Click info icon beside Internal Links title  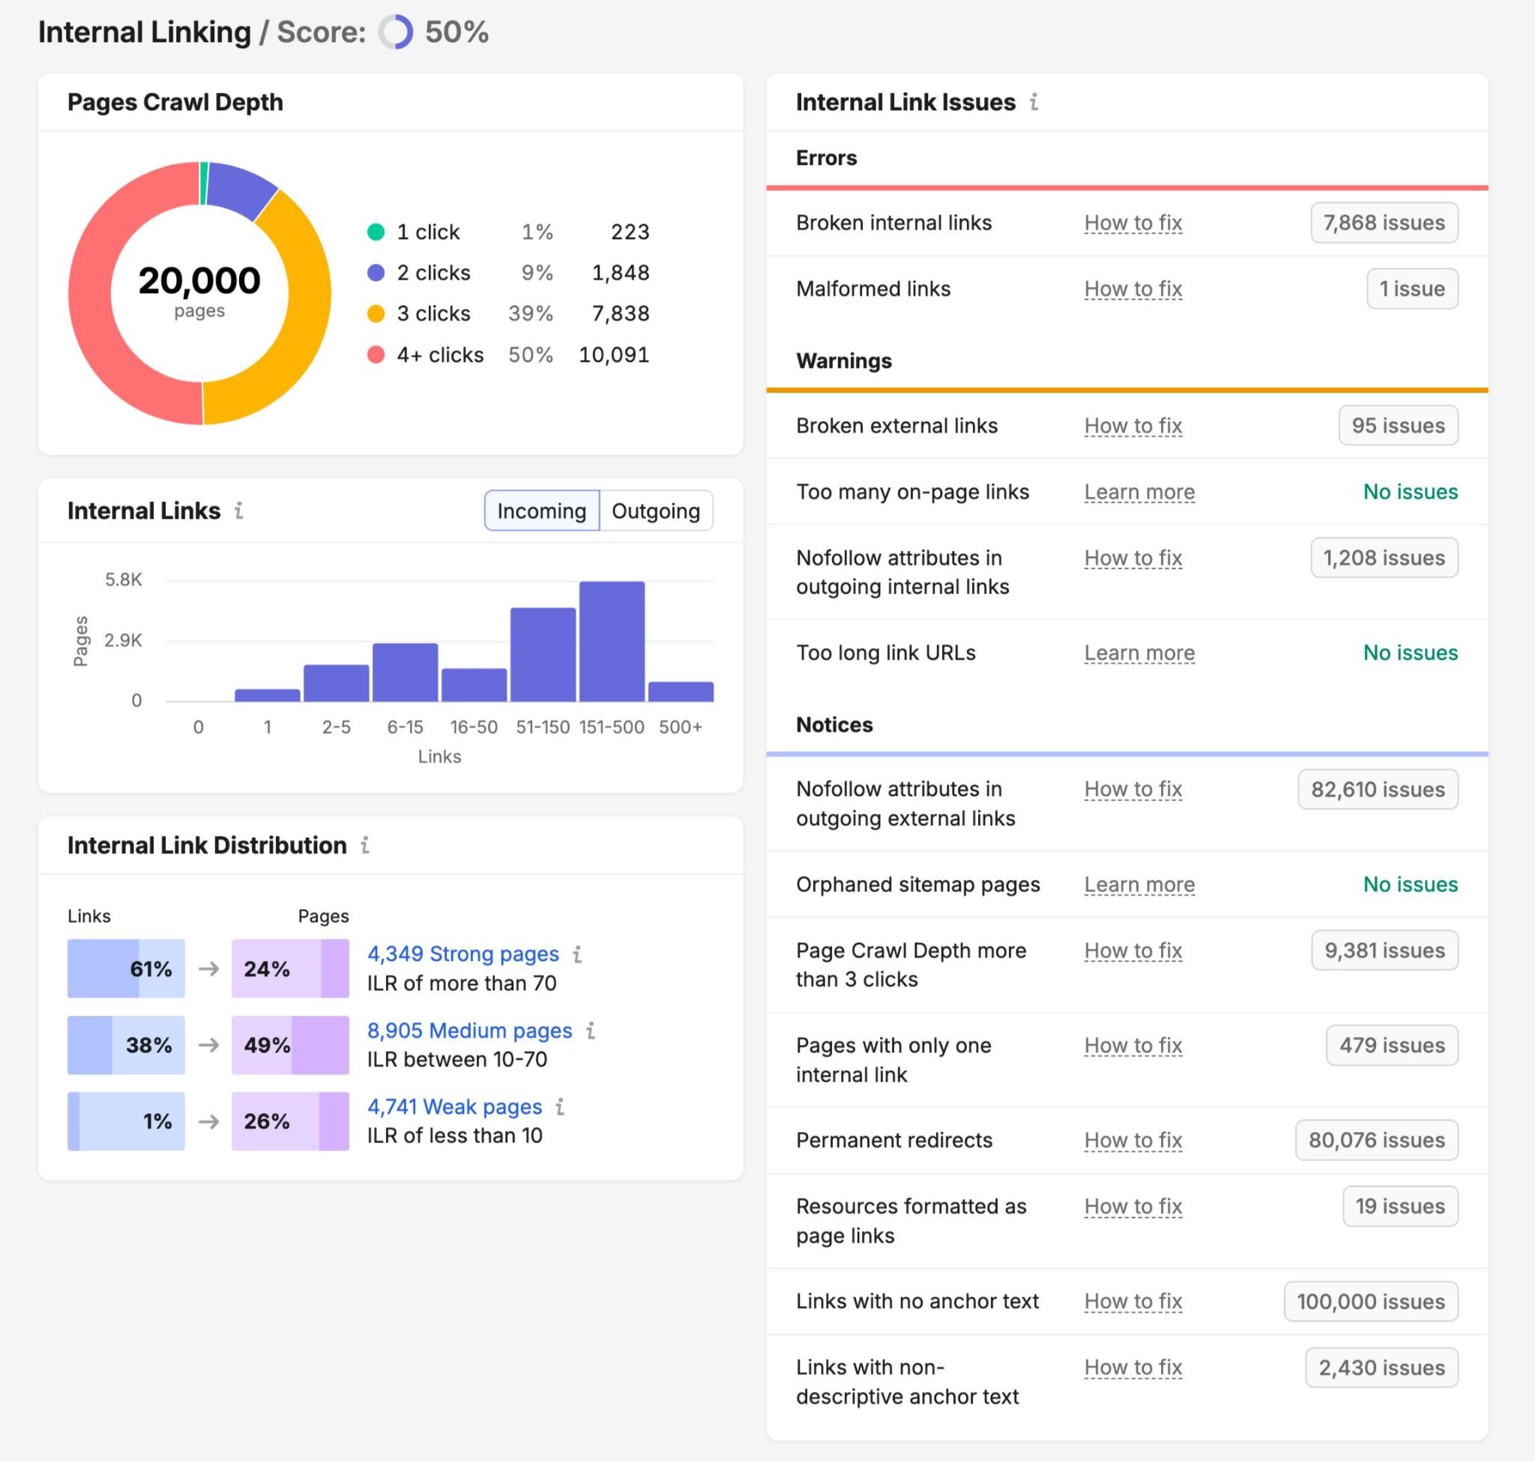coord(239,510)
